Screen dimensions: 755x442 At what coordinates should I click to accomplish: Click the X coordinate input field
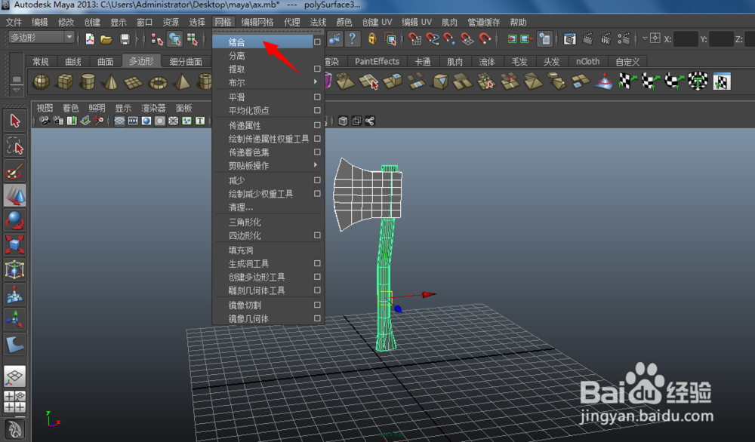pyautogui.click(x=686, y=39)
